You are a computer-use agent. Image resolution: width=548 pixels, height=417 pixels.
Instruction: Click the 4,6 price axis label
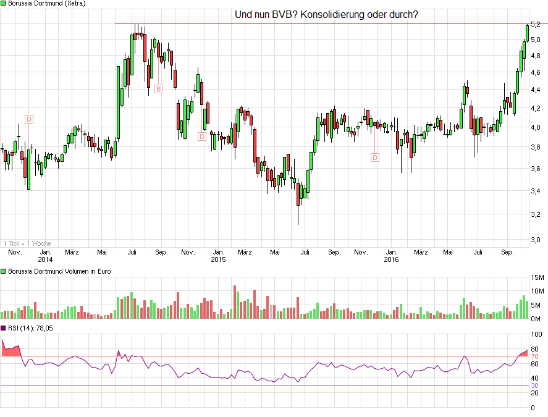click(x=536, y=72)
